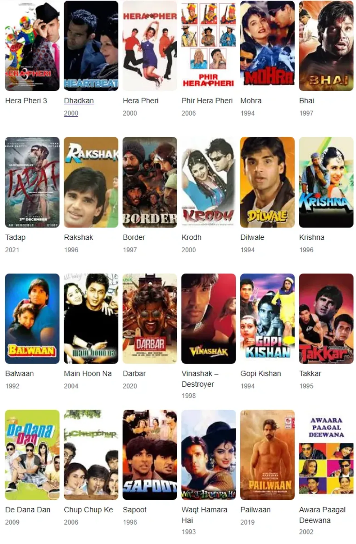The height and width of the screenshot is (544, 356).
Task: Open the Hera Pheri 3 poster thumbnail
Action: point(32,46)
